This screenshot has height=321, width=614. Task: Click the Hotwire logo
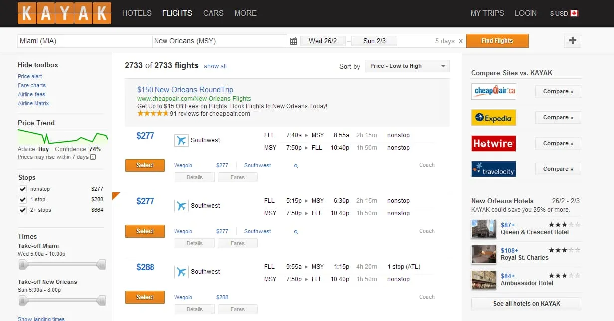[x=493, y=143]
